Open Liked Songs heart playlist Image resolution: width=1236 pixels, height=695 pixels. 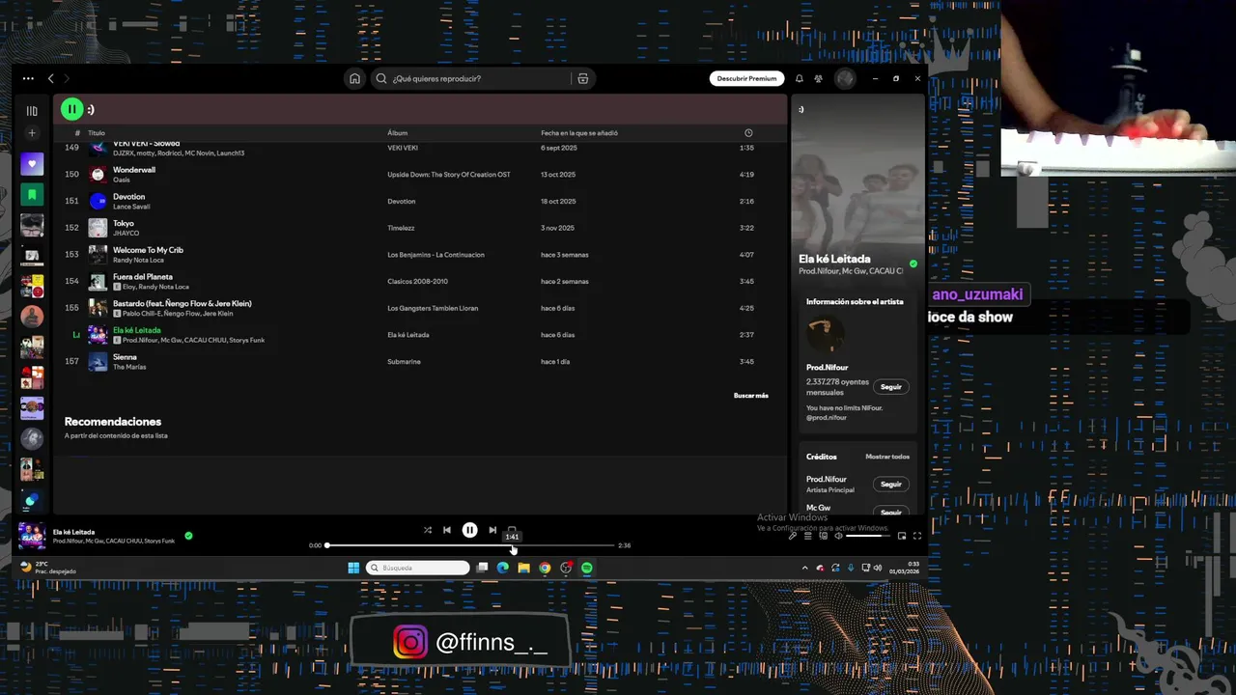[32, 164]
